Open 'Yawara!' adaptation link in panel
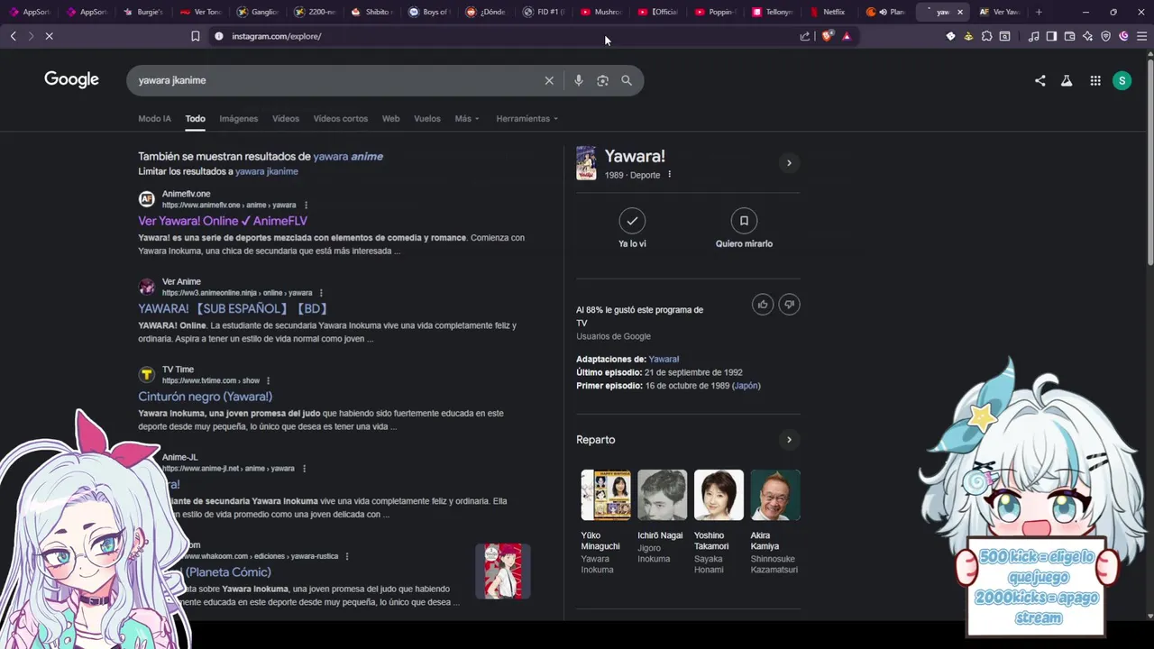Viewport: 1154px width, 649px height. [664, 359]
